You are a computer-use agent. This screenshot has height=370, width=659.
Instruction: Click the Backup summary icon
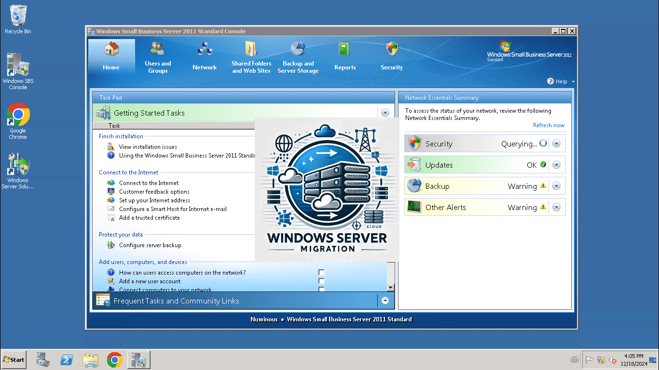[x=414, y=186]
